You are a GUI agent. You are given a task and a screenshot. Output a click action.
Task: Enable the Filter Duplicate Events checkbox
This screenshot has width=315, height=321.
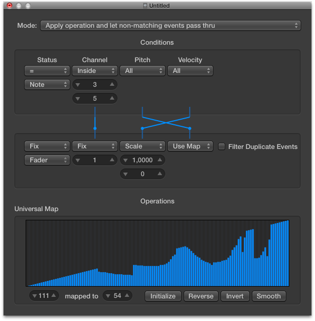(x=222, y=146)
